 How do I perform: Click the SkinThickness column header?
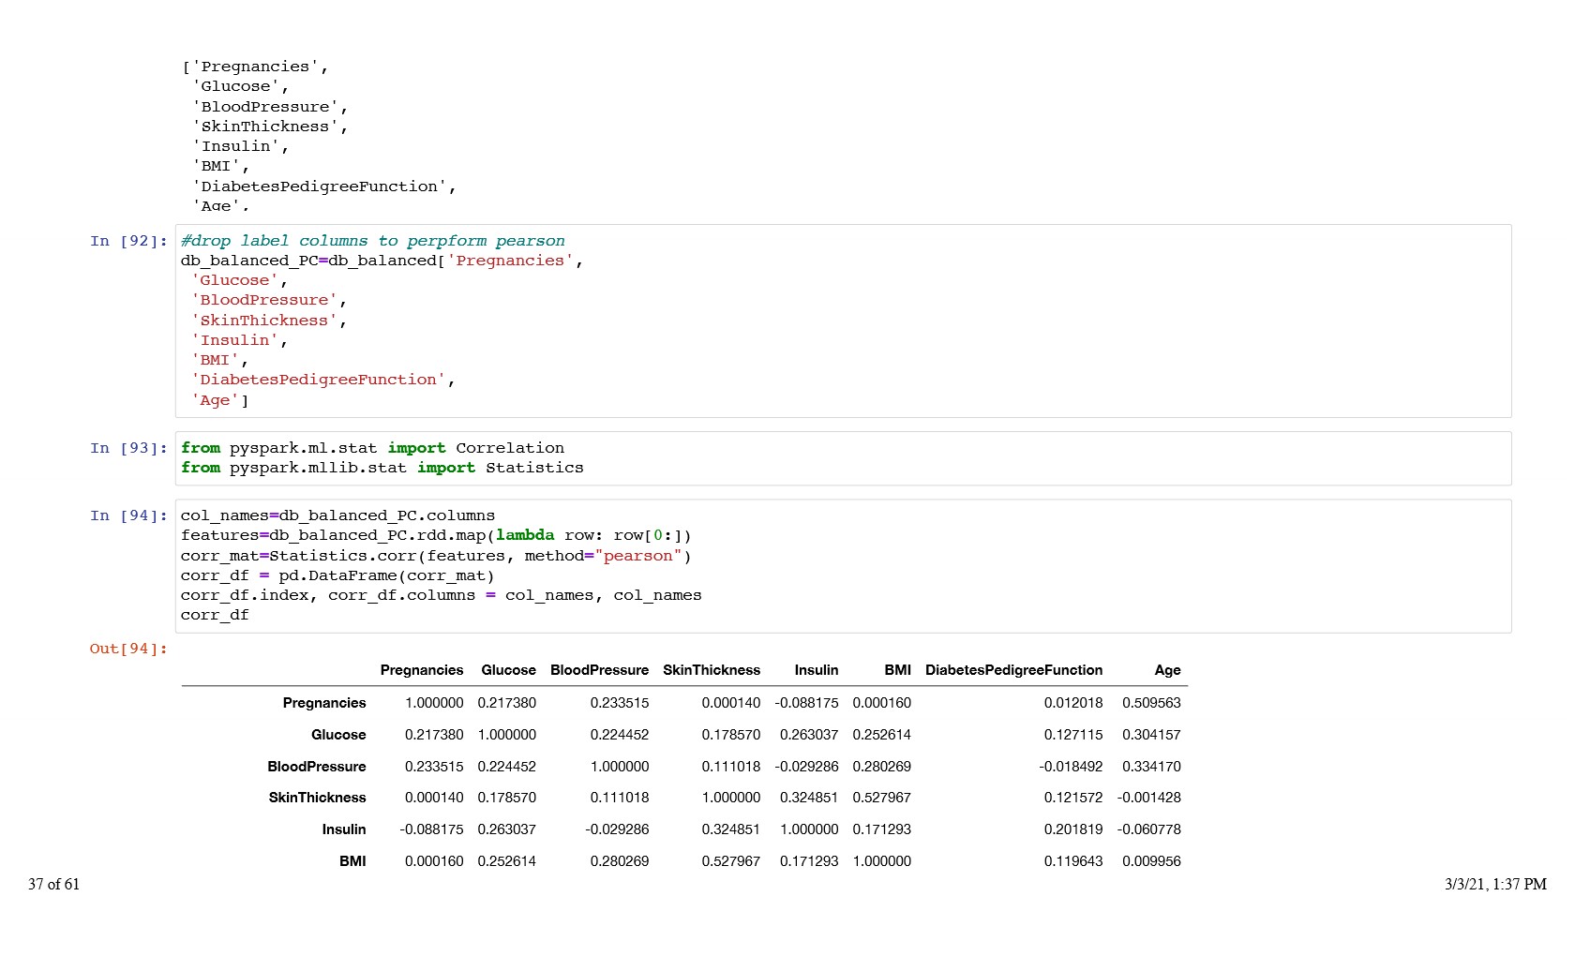click(x=711, y=670)
